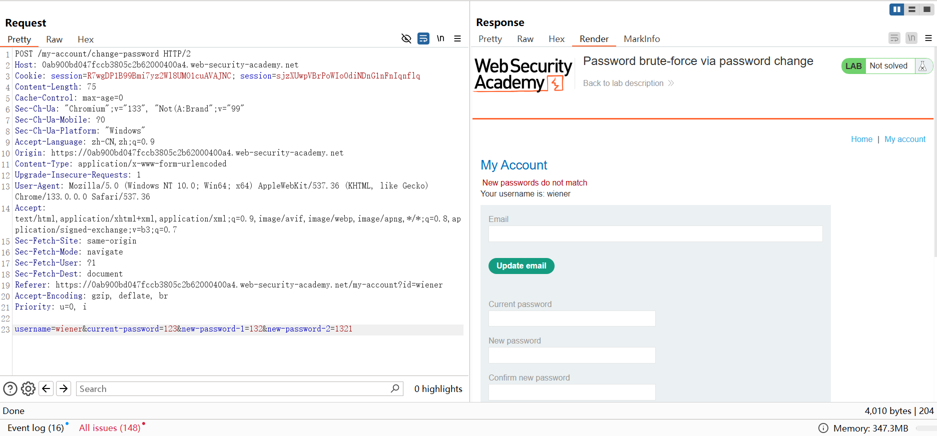
Task: Open All issues (148) in status bar
Action: click(110, 428)
